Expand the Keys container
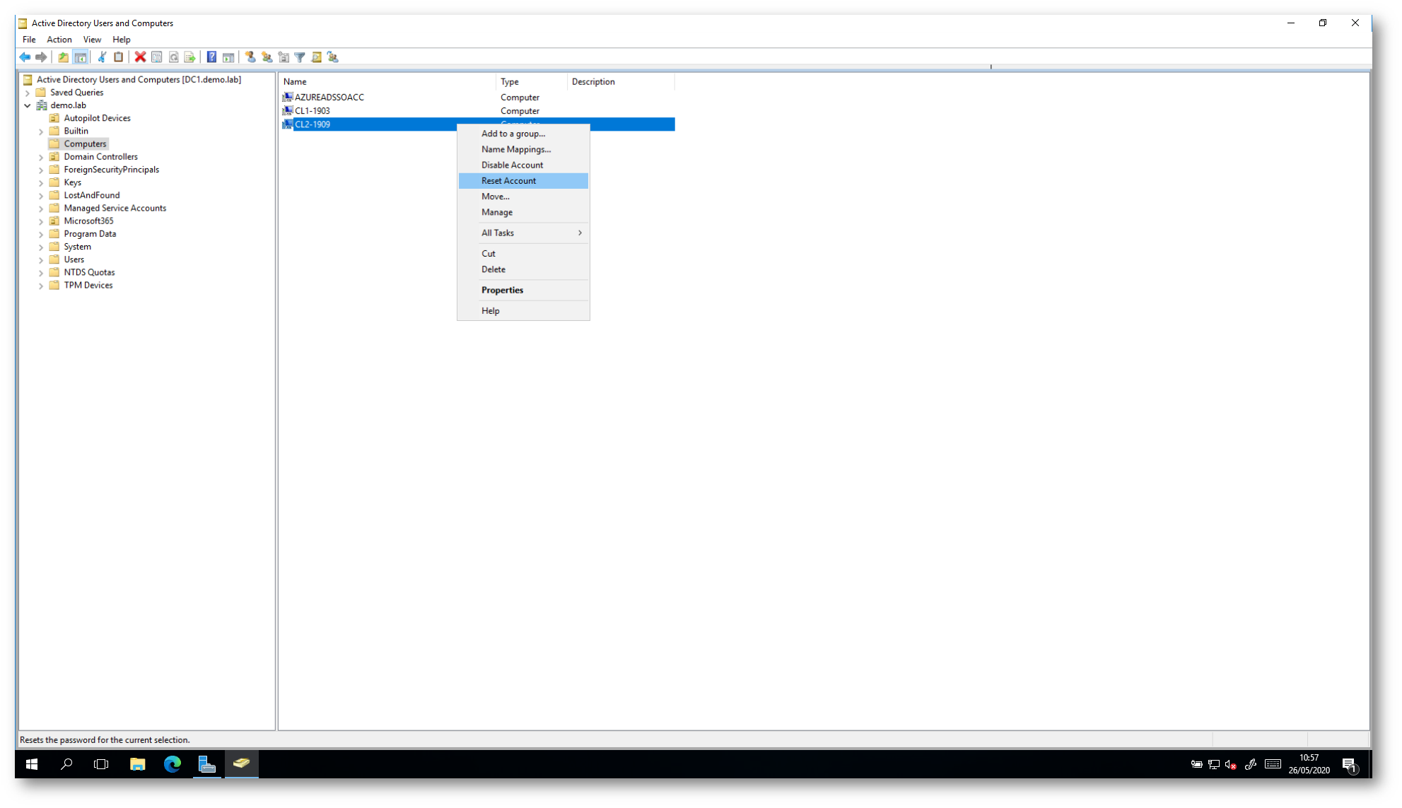The width and height of the screenshot is (1402, 808). (41, 182)
